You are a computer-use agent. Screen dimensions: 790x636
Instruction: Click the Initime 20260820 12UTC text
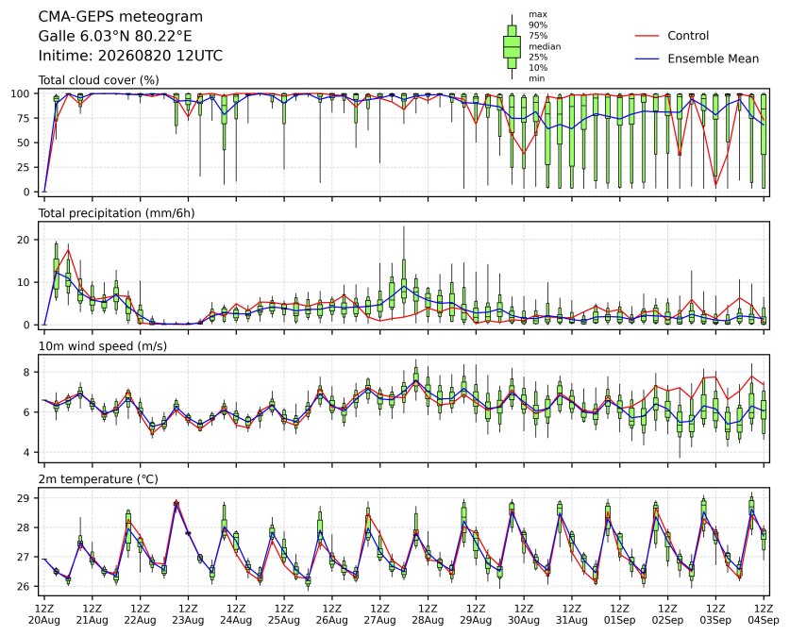[x=130, y=56]
